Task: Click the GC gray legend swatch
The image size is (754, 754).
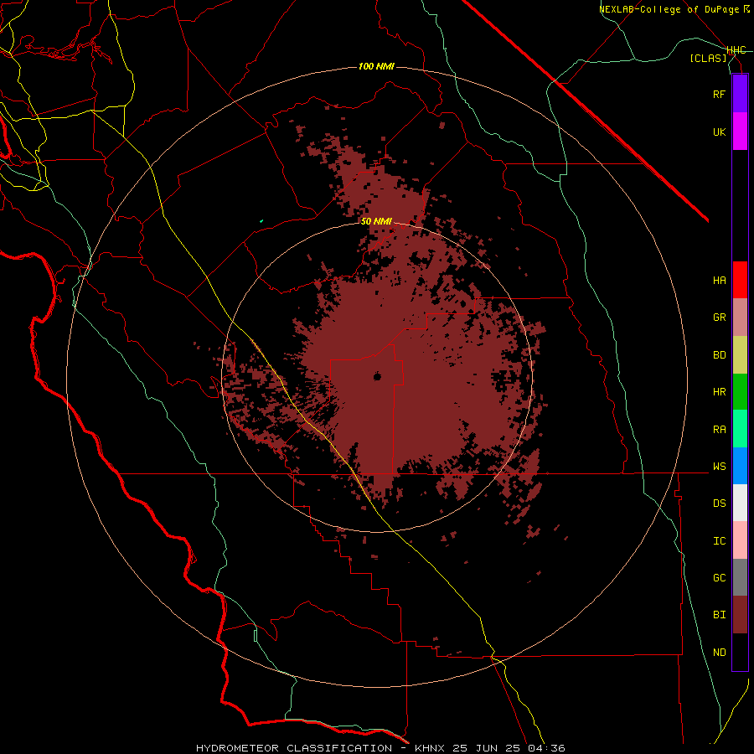Action: point(740,577)
